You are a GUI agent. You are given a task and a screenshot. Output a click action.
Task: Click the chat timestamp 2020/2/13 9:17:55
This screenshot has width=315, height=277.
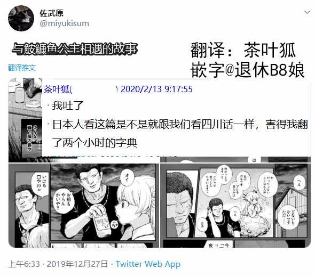tap(156, 89)
